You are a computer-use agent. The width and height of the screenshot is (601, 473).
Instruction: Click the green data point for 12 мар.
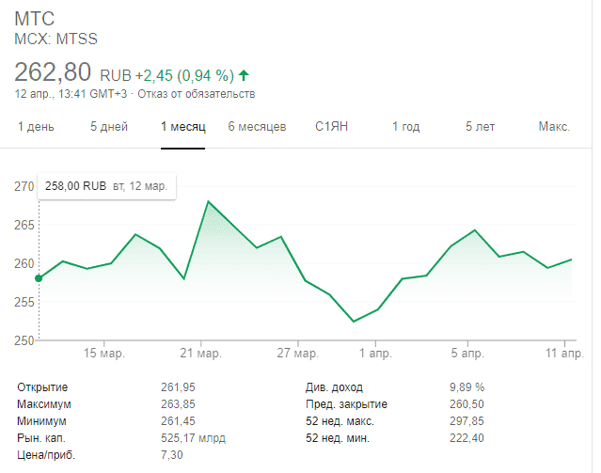coord(39,278)
